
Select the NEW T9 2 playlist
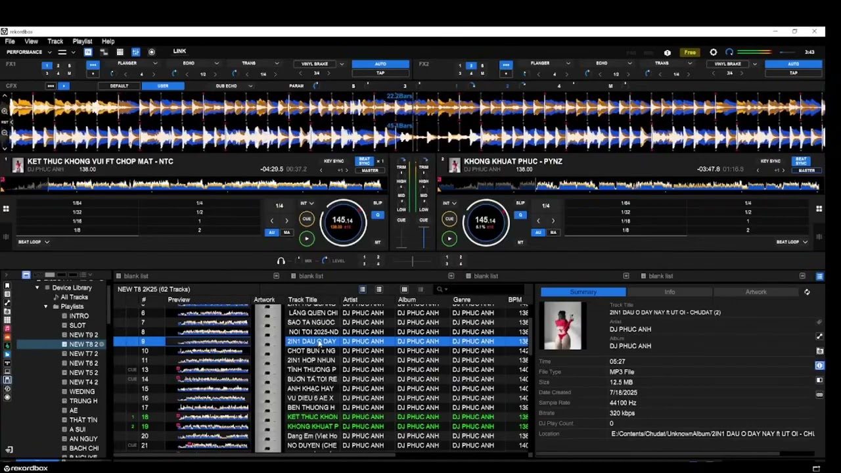[83, 335]
